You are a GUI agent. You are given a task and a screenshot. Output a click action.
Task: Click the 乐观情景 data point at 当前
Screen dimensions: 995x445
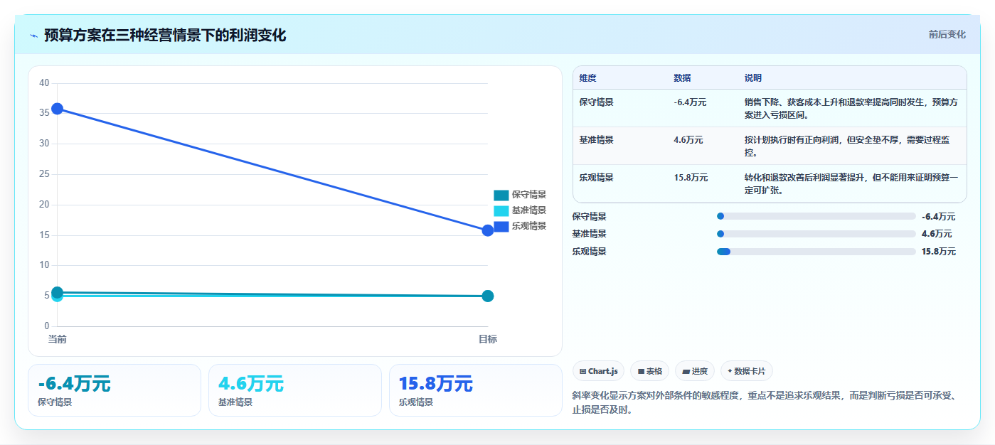coord(57,109)
